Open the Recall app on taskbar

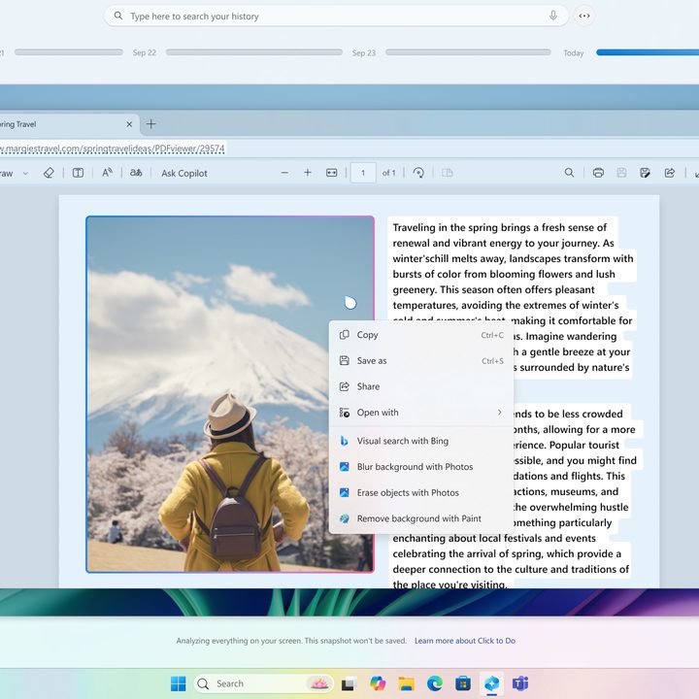491,683
